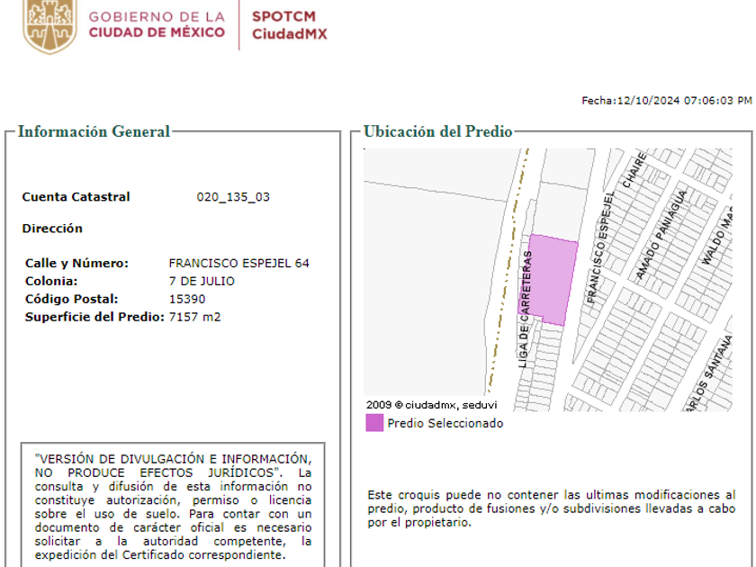
Task: Select the postal code 15390
Action: pos(187,299)
